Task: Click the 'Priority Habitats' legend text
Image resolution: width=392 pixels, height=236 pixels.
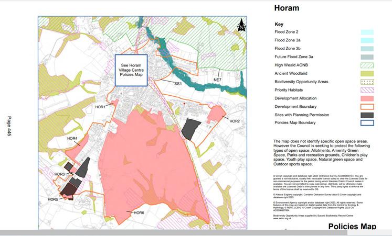Action: pos(289,90)
